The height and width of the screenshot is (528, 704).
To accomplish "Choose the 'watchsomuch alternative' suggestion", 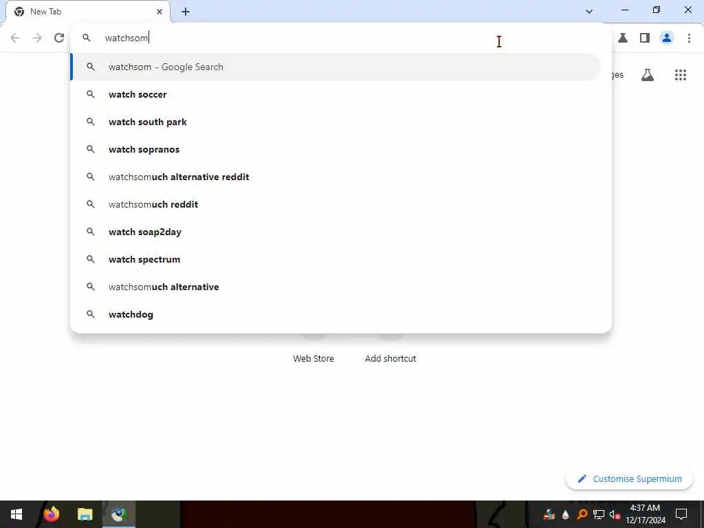I will tap(335, 287).
